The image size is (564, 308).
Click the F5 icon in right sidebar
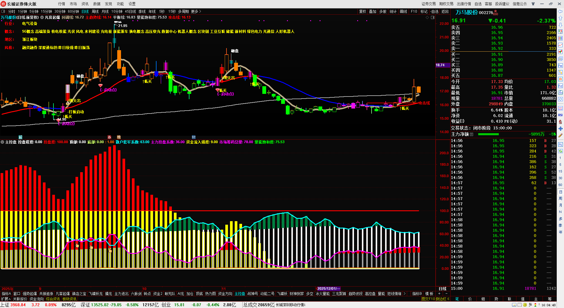pos(560,145)
